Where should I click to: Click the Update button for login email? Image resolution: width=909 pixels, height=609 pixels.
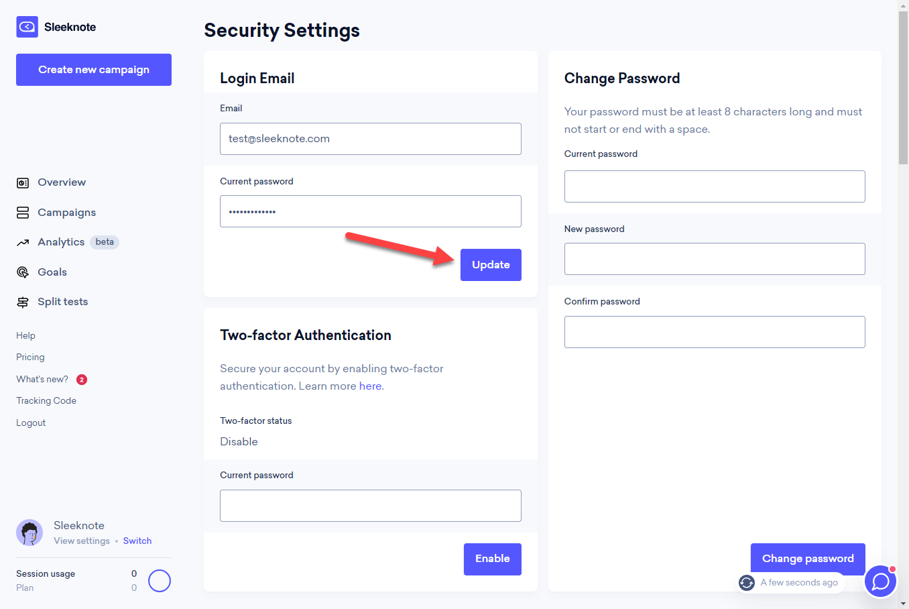tap(491, 265)
